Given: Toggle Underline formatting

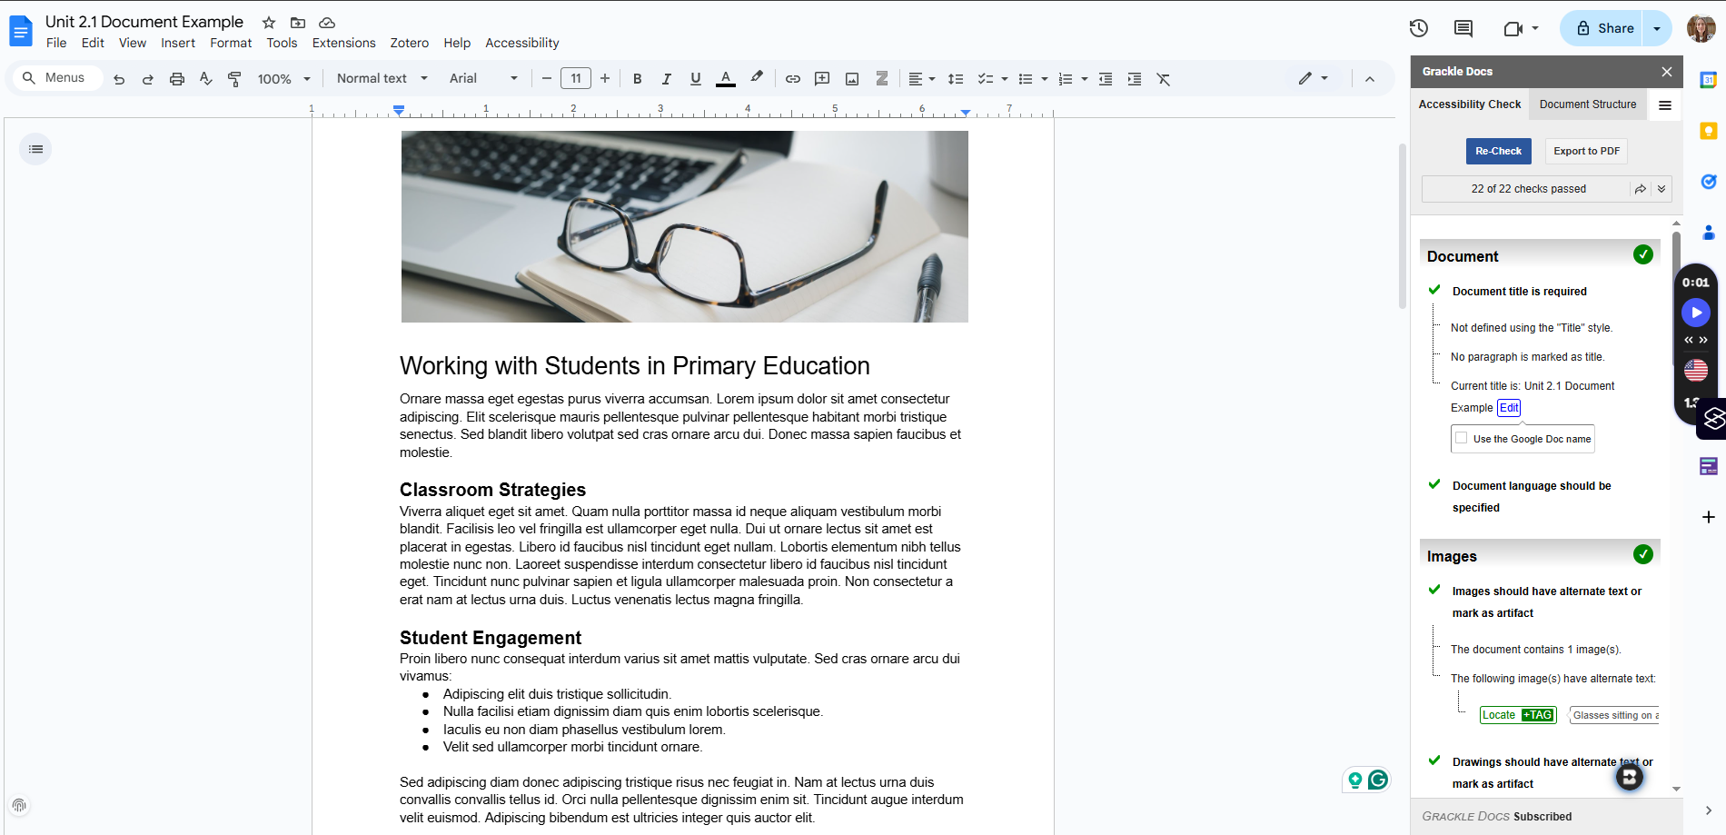Looking at the screenshot, I should pyautogui.click(x=696, y=79).
